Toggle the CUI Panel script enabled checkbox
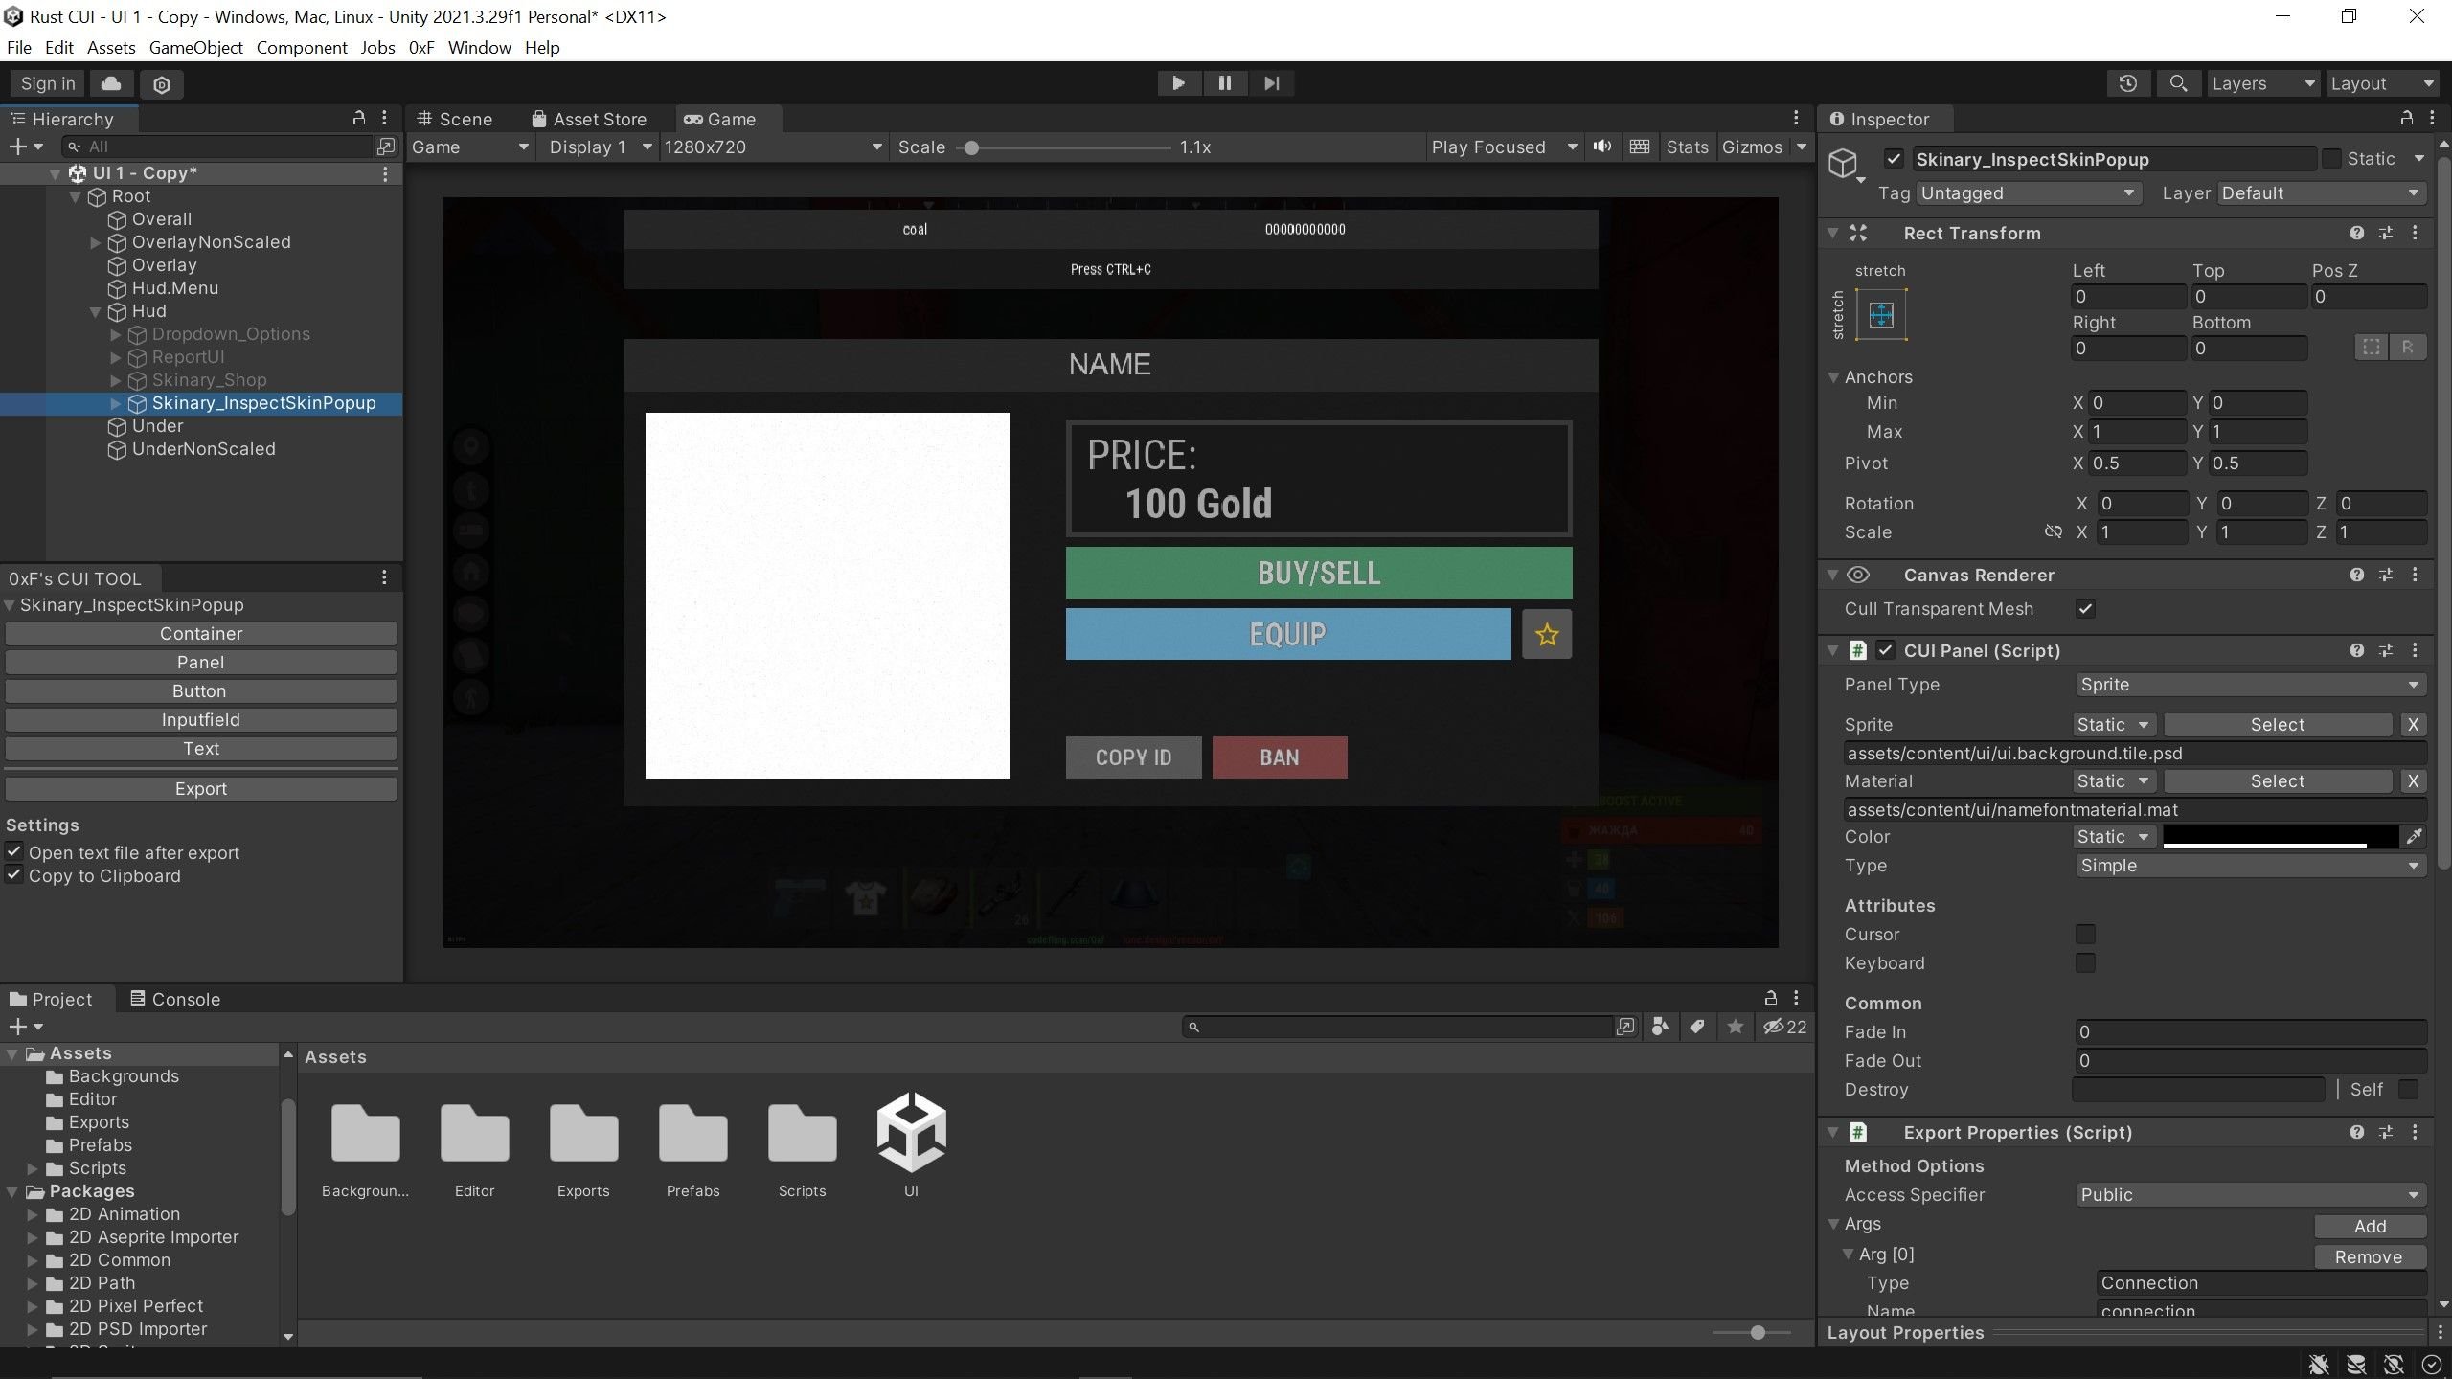Image resolution: width=2452 pixels, height=1379 pixels. [x=1886, y=650]
